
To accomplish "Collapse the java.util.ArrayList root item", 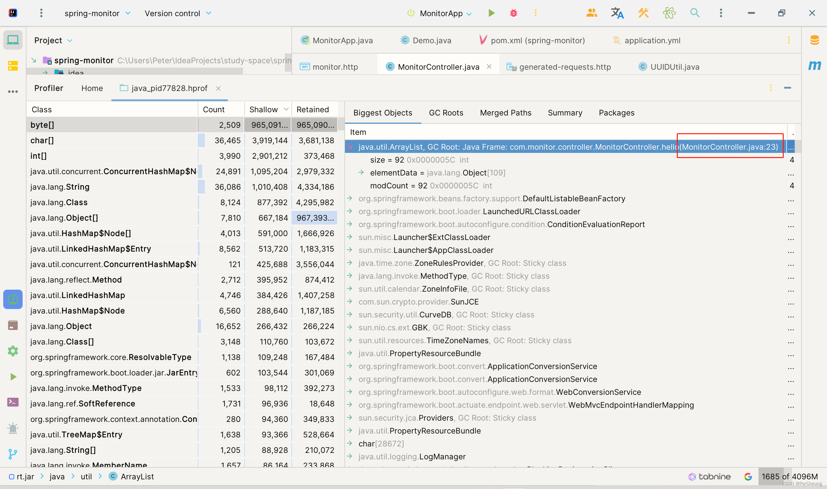I will pyautogui.click(x=350, y=147).
